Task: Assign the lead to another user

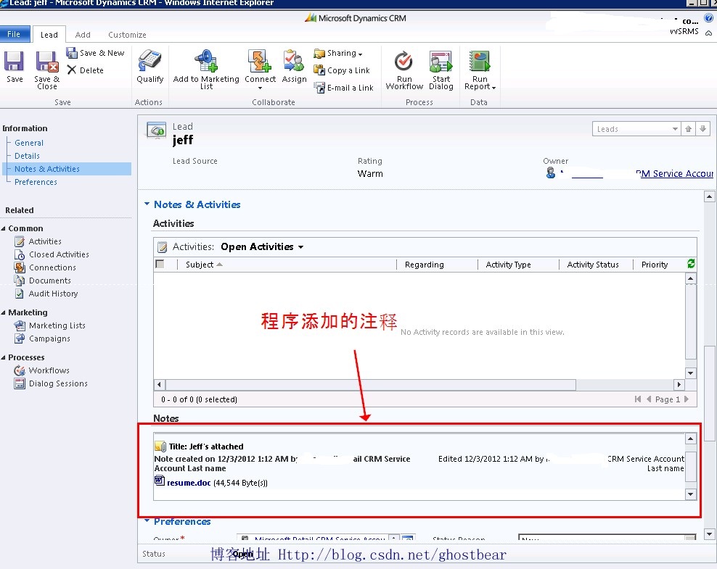Action: tap(294, 66)
